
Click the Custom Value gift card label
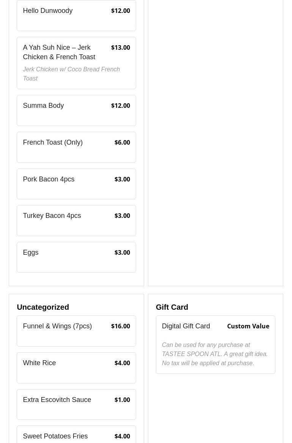click(248, 326)
